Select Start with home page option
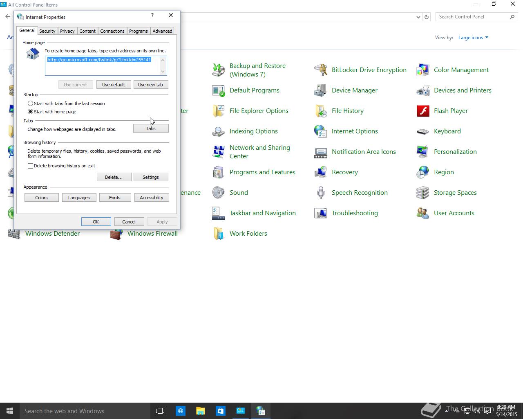 click(x=30, y=112)
